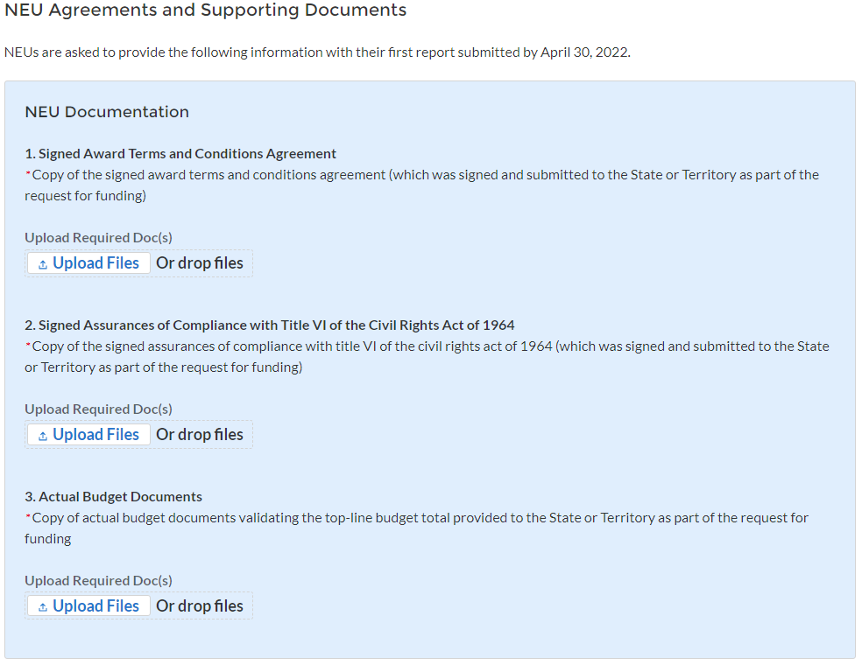Click 'Upload Required Doc(s)' label under Budget Documents
Screen dimensions: 862x665
(x=98, y=581)
